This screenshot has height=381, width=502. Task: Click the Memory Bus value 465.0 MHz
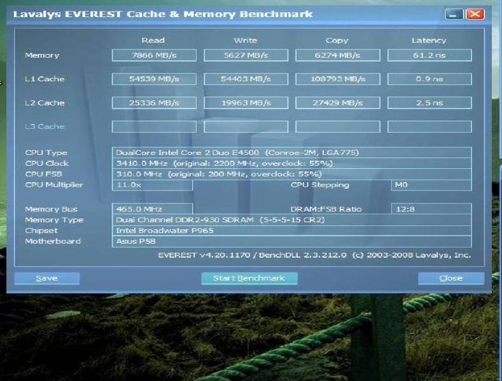click(x=153, y=209)
